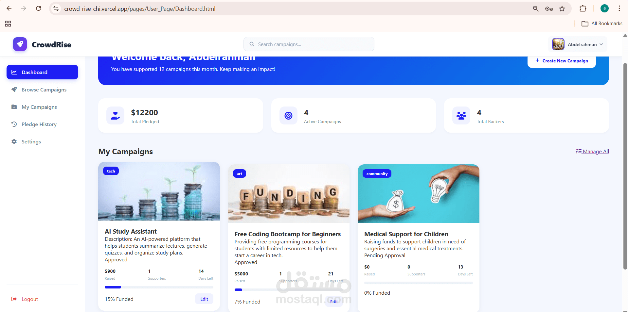Edit the Free Coding Bootcamp campaign

[333, 302]
